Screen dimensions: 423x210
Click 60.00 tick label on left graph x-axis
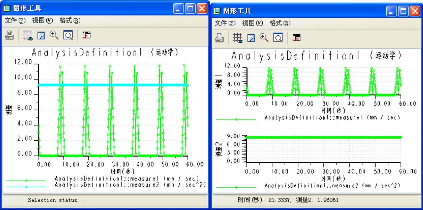pyautogui.click(x=194, y=164)
